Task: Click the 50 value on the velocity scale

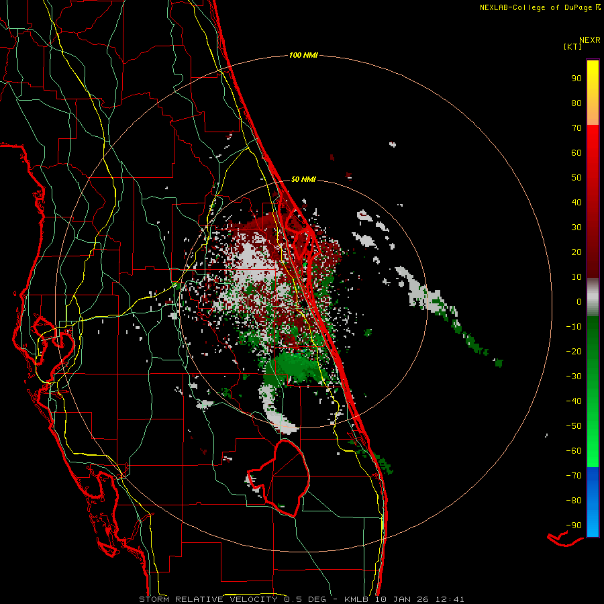Action: (x=576, y=178)
